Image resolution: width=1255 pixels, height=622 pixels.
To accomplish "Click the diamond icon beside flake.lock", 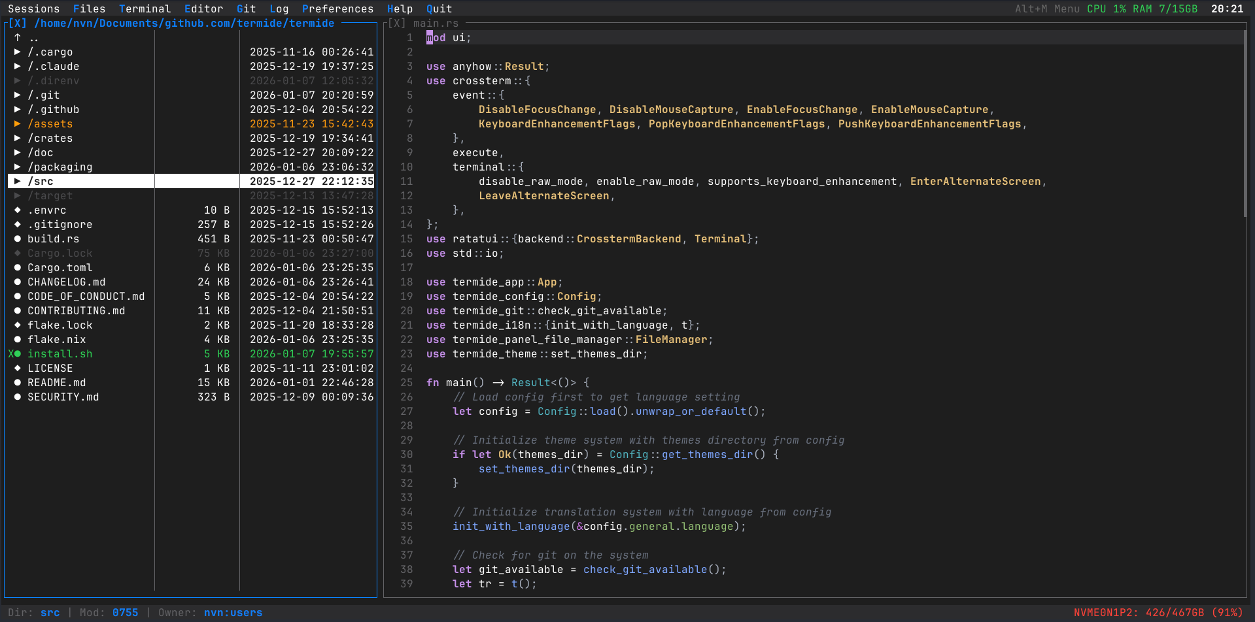I will click(16, 325).
